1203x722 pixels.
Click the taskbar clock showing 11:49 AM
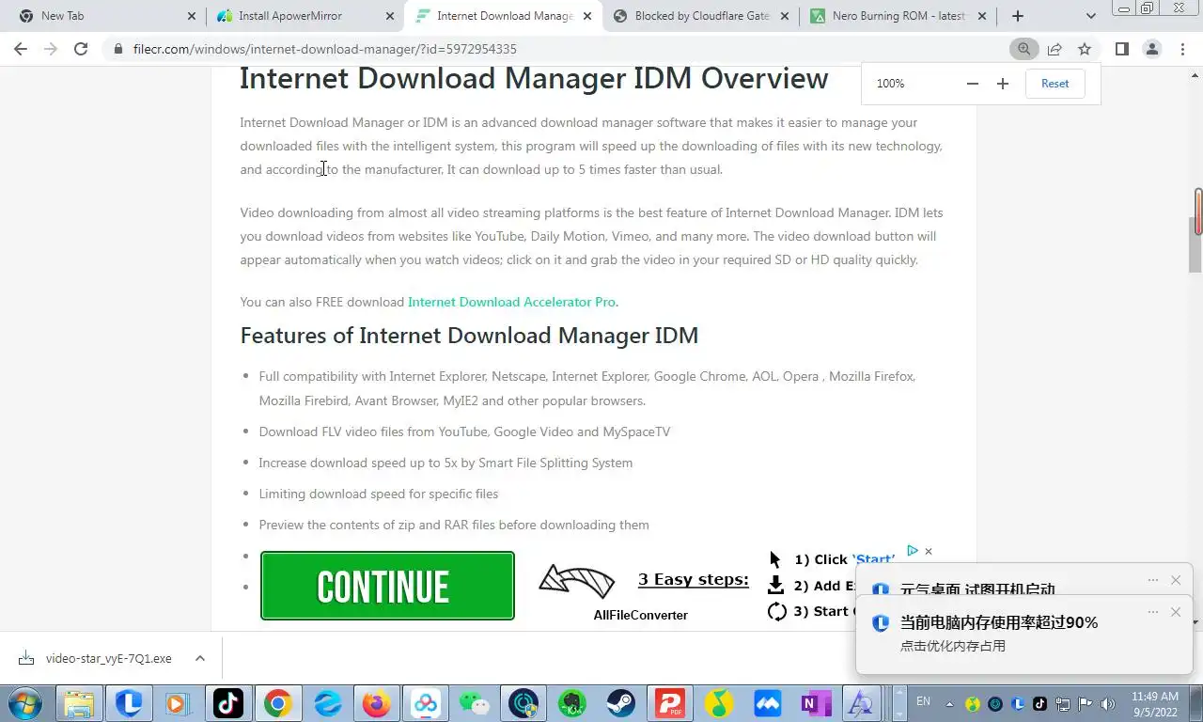(x=1154, y=703)
